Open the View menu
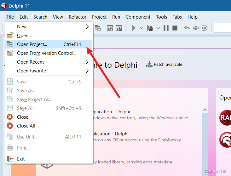The width and height of the screenshot is (231, 176). coord(58,17)
